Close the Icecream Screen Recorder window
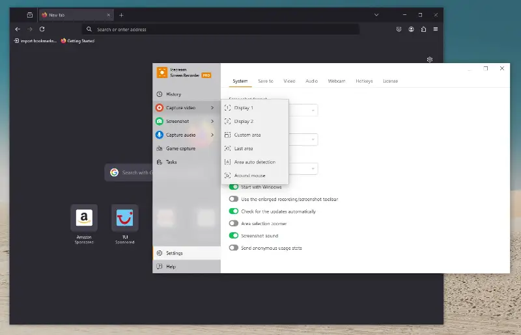521x335 pixels. pos(502,68)
